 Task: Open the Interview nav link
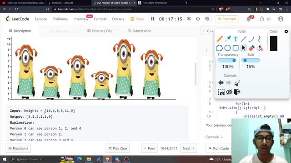[x=81, y=19]
